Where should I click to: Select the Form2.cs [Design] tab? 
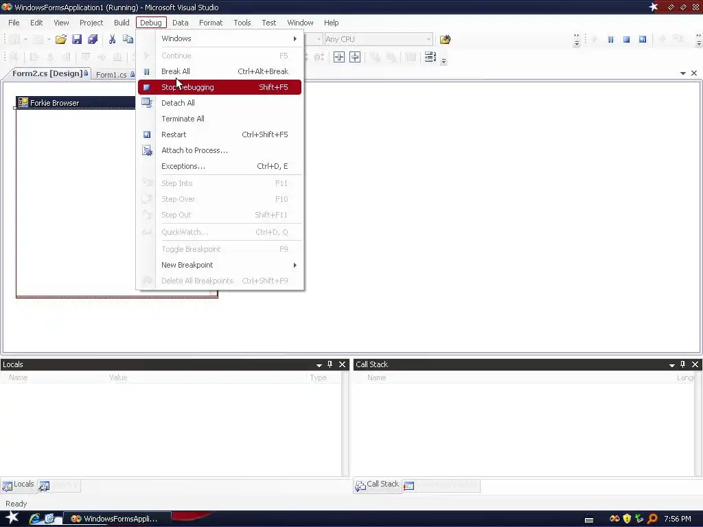pos(47,73)
